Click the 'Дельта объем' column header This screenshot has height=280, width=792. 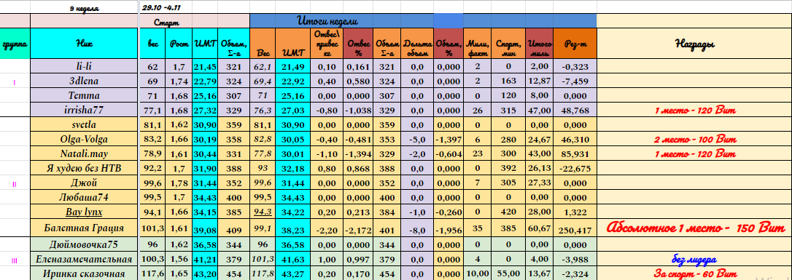(416, 44)
